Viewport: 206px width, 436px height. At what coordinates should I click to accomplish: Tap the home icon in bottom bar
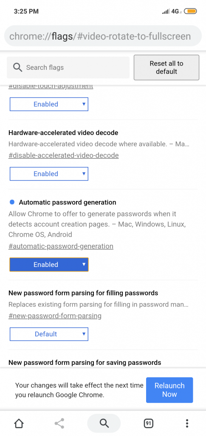click(x=19, y=424)
